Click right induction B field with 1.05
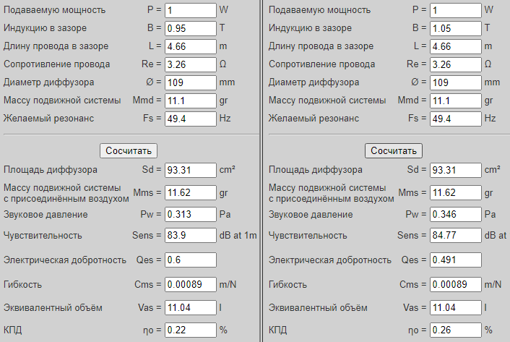Viewport: 510px width, 342px height. coord(455,28)
